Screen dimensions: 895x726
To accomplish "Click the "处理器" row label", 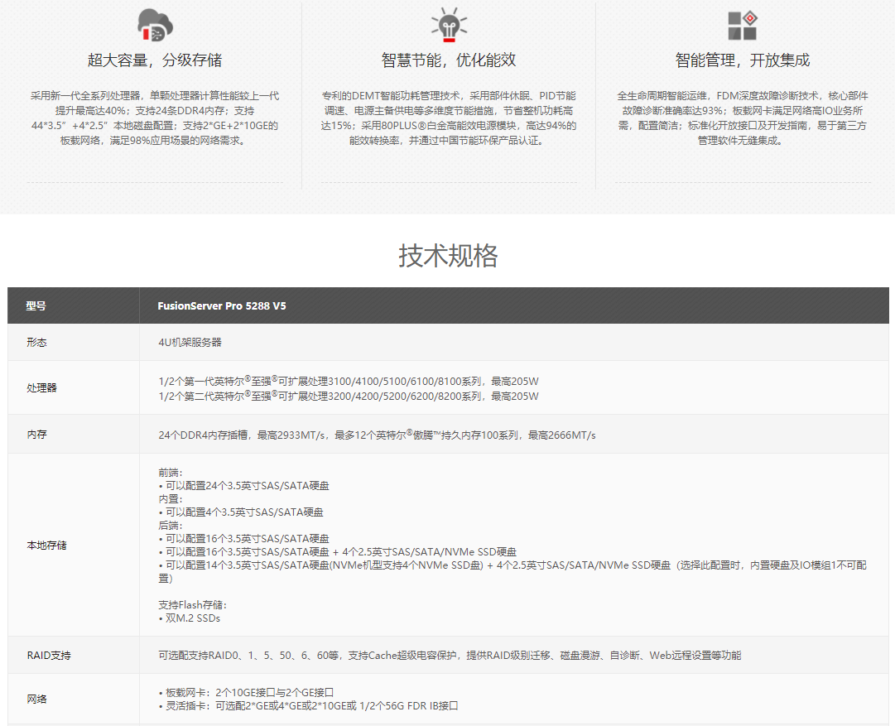I will tap(41, 388).
